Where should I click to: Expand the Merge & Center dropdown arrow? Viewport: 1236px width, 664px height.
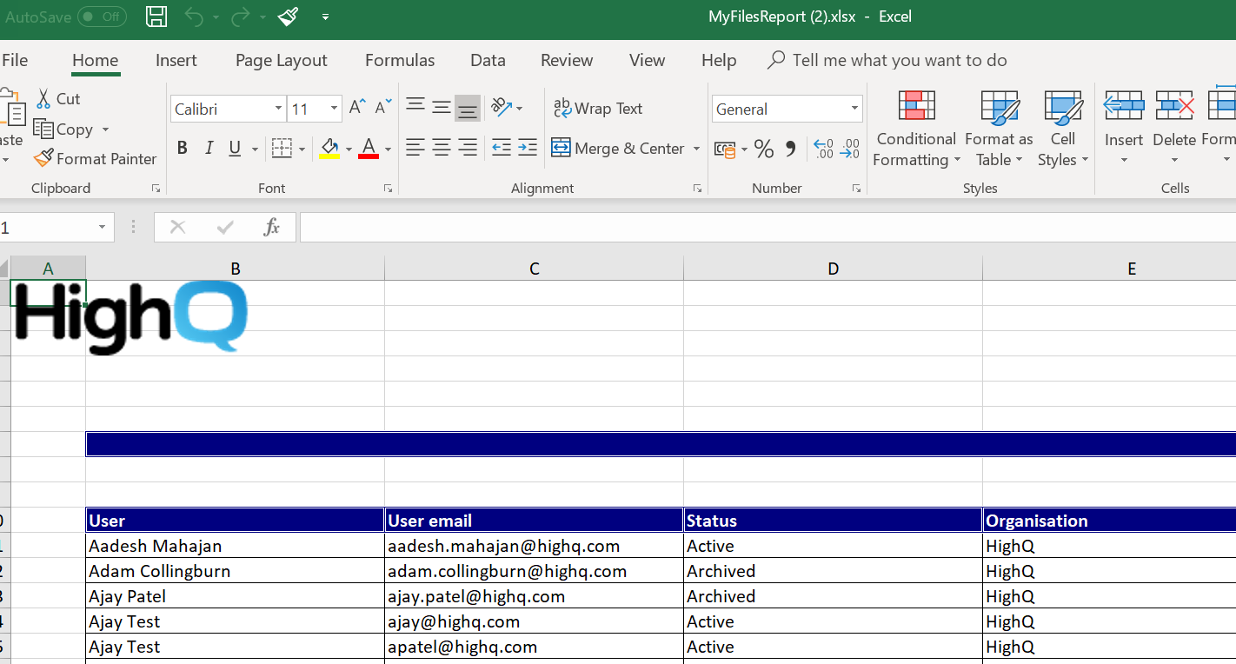[696, 149]
